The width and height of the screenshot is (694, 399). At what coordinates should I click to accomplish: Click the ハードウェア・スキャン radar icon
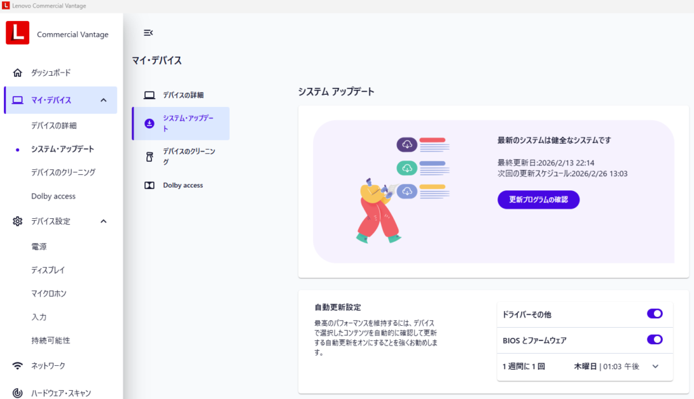pyautogui.click(x=18, y=393)
